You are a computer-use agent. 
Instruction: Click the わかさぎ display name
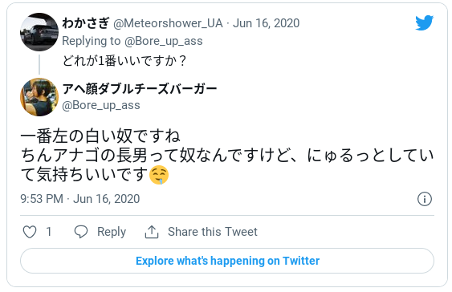(86, 23)
